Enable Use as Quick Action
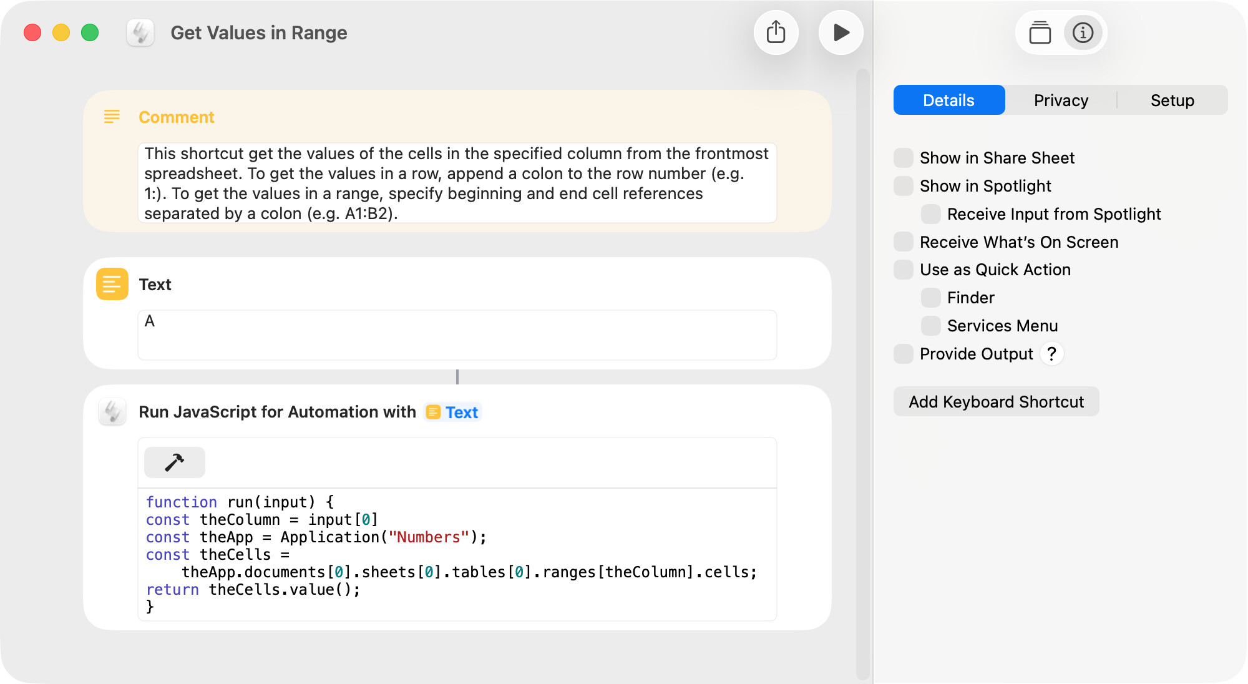Image resolution: width=1248 pixels, height=684 pixels. click(903, 270)
